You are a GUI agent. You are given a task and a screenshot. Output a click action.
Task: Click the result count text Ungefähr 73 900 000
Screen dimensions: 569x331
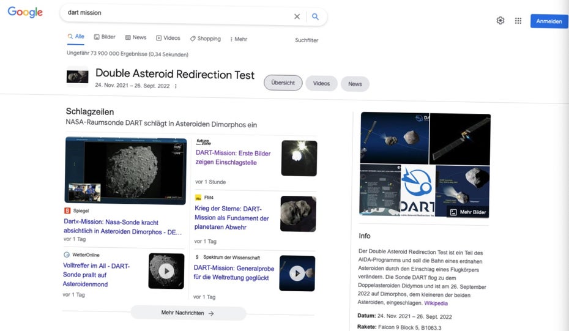click(127, 54)
